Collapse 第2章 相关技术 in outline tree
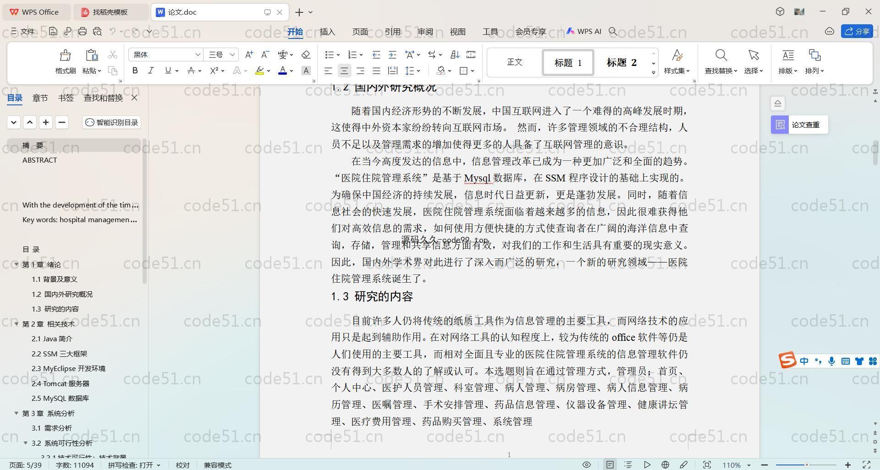Screen dimensions: 880x470 (16, 324)
